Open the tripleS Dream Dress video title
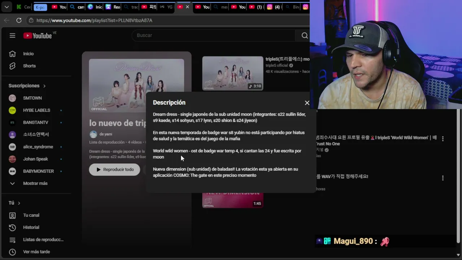 (x=287, y=59)
